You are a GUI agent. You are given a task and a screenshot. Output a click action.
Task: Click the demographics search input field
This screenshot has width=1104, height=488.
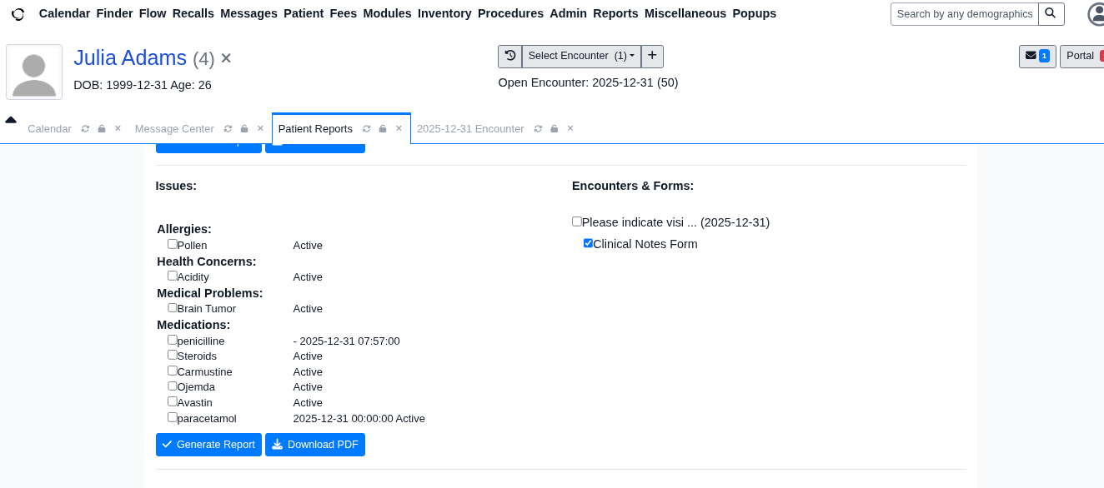coord(964,14)
